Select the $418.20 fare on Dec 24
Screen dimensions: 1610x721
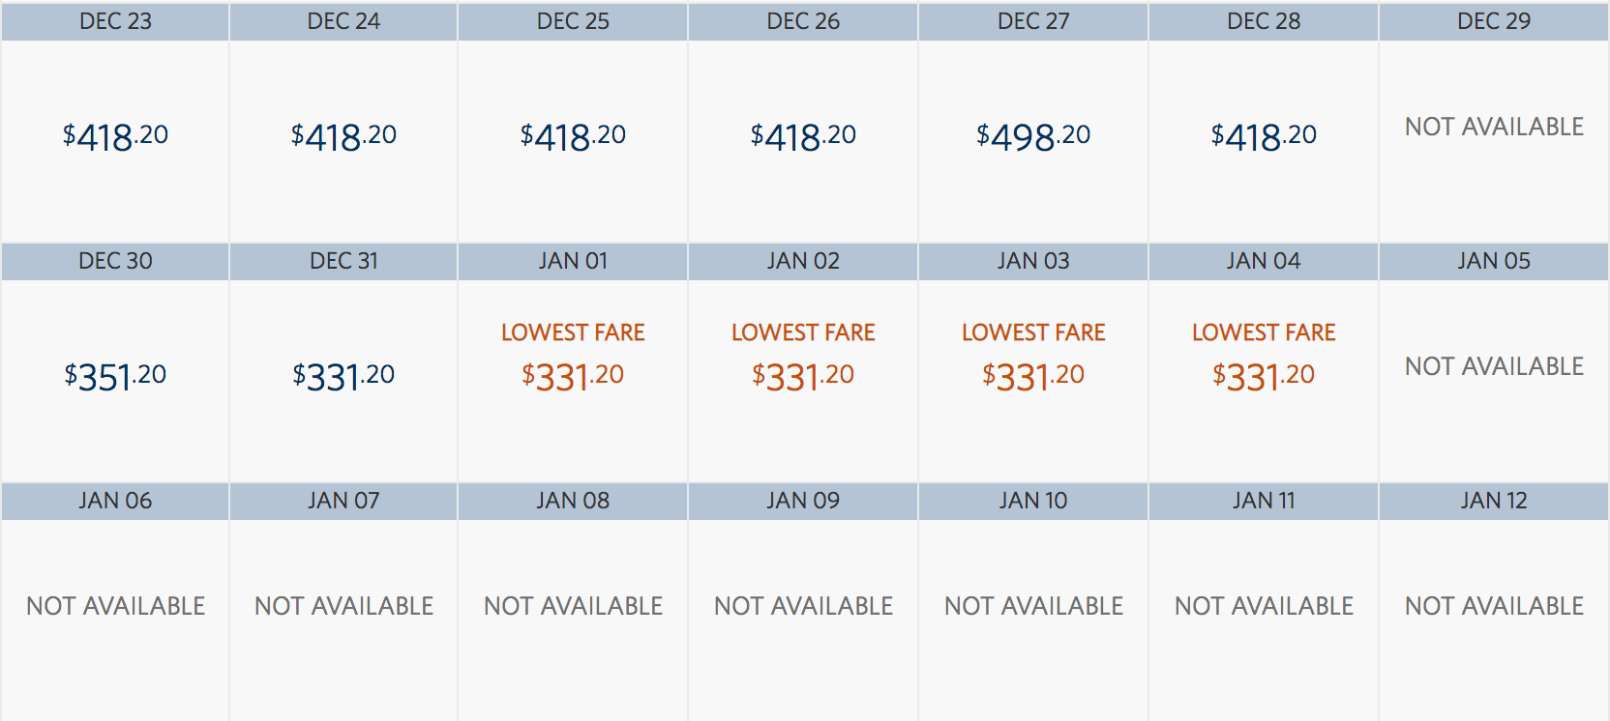point(343,136)
